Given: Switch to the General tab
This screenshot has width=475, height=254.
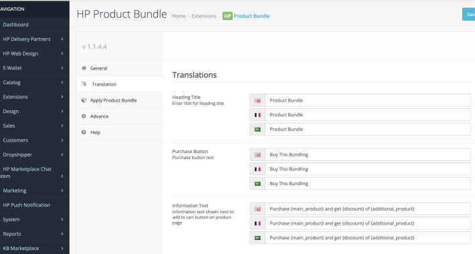Looking at the screenshot, I should [119, 68].
